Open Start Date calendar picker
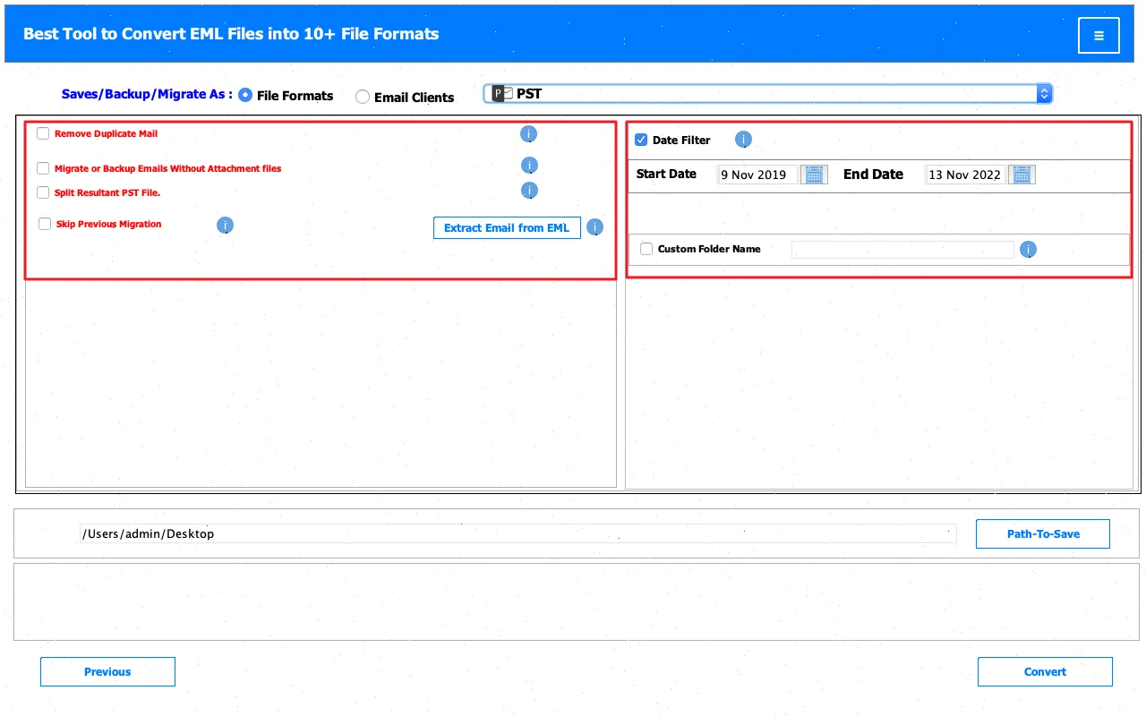The width and height of the screenshot is (1146, 716). (814, 175)
